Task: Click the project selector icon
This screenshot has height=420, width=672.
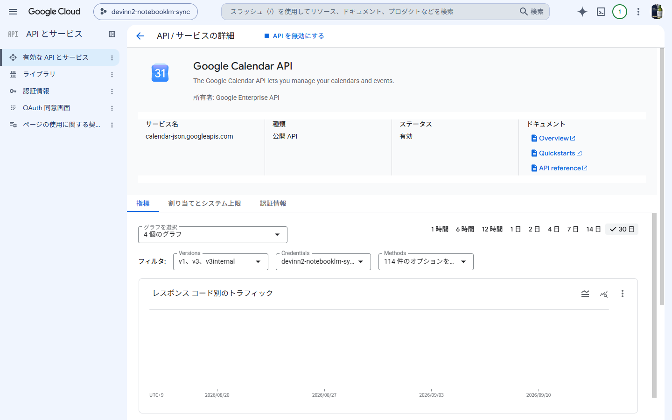Action: [104, 12]
